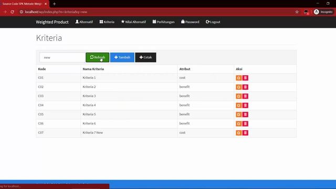The image size is (336, 189).
Task: Click the blue Tambah button
Action: pos(122,57)
